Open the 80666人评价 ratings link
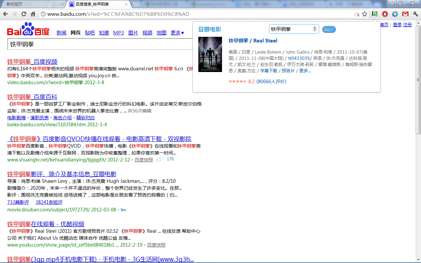Image resolution: width=421 pixels, height=263 pixels. [271, 82]
